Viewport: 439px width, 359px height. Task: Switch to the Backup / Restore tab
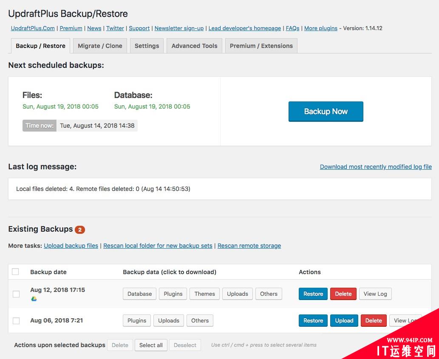41,46
